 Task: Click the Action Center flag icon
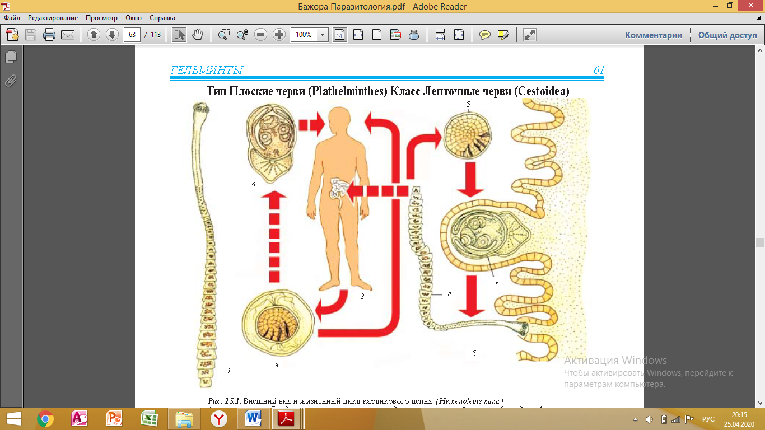690,419
